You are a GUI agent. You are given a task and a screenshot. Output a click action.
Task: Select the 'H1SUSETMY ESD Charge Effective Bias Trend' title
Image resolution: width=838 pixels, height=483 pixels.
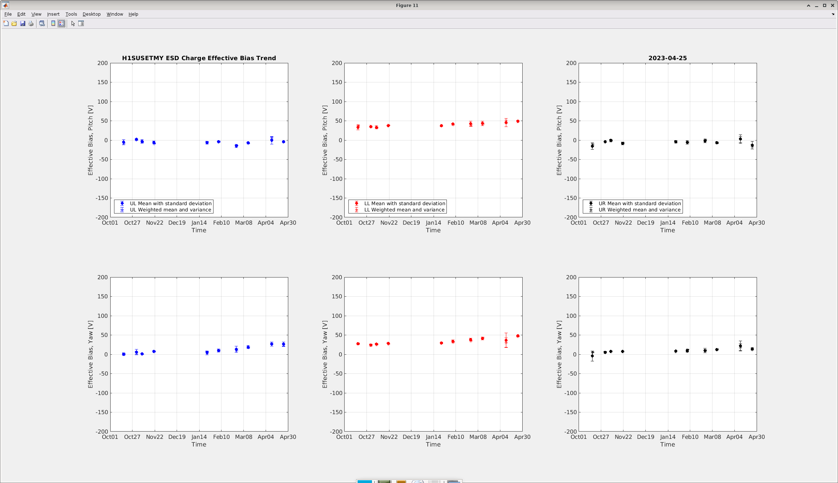coord(199,58)
